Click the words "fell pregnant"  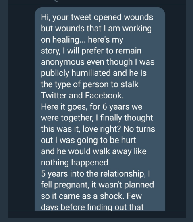65,185
